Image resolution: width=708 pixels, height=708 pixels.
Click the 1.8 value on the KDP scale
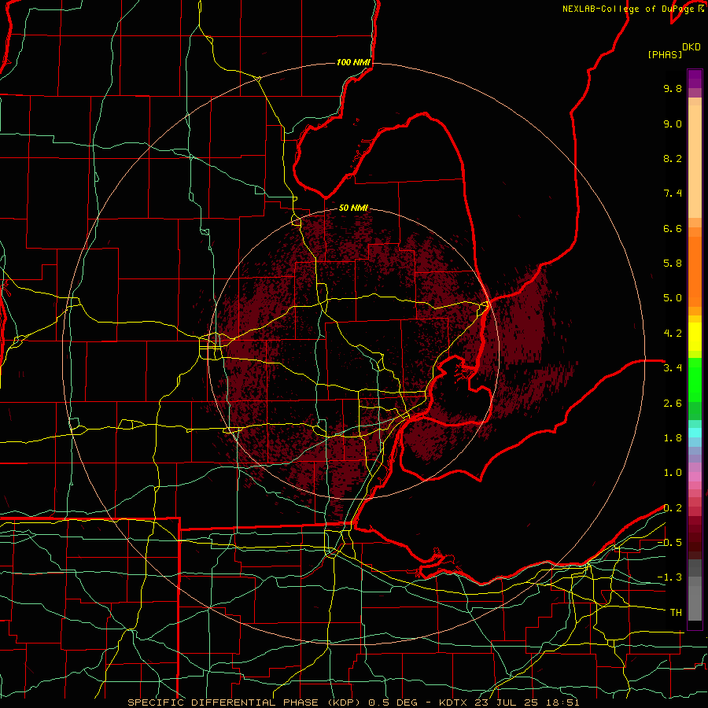(673, 438)
